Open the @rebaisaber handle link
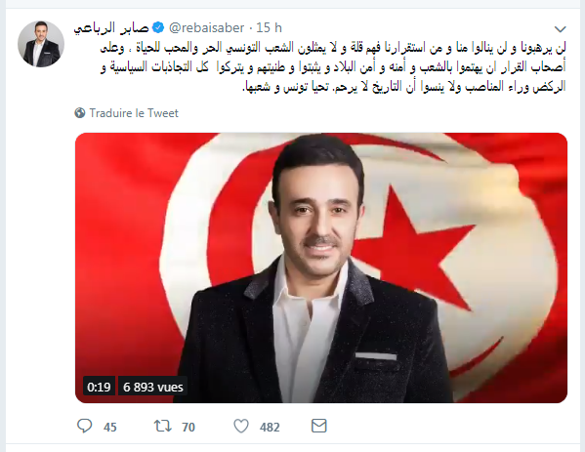The width and height of the screenshot is (585, 452). click(x=207, y=28)
